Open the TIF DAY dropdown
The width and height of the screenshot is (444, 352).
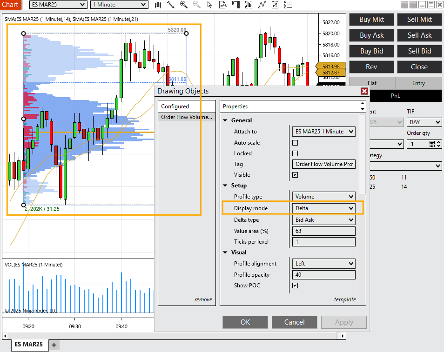pos(424,122)
